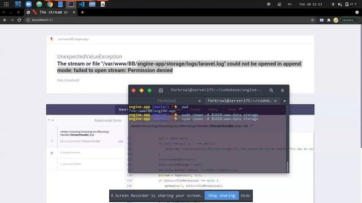
Task: Click /var/www/BB/xngine-app path in page header
Action: click(x=73, y=39)
